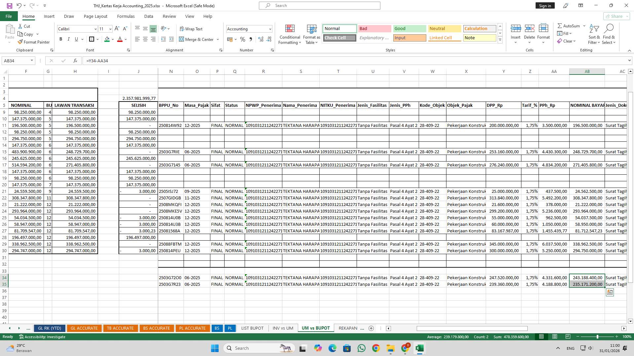Click the Sign in button
Screen dimensions: 634x356
coord(545,6)
